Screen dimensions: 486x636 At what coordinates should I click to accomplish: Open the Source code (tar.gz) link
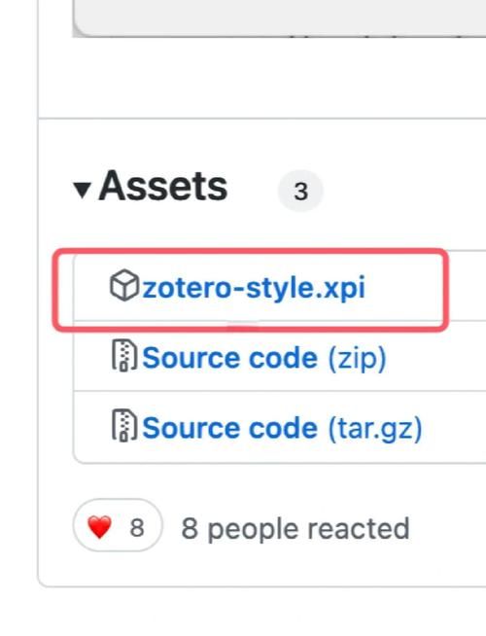(x=282, y=428)
